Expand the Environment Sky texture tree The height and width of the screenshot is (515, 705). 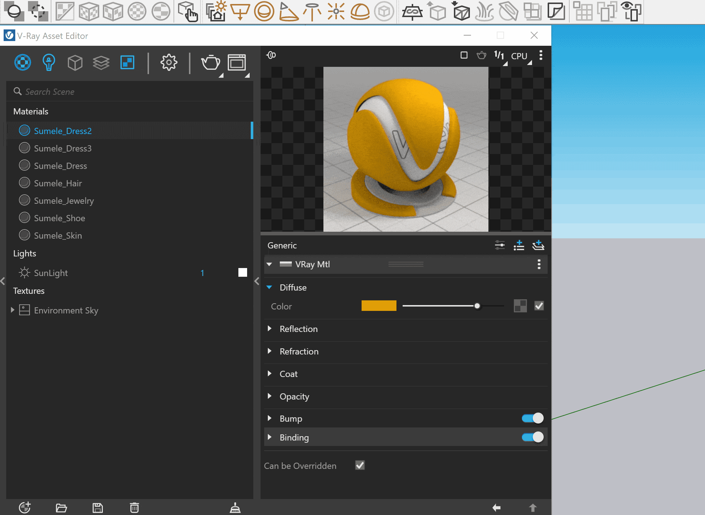(13, 310)
